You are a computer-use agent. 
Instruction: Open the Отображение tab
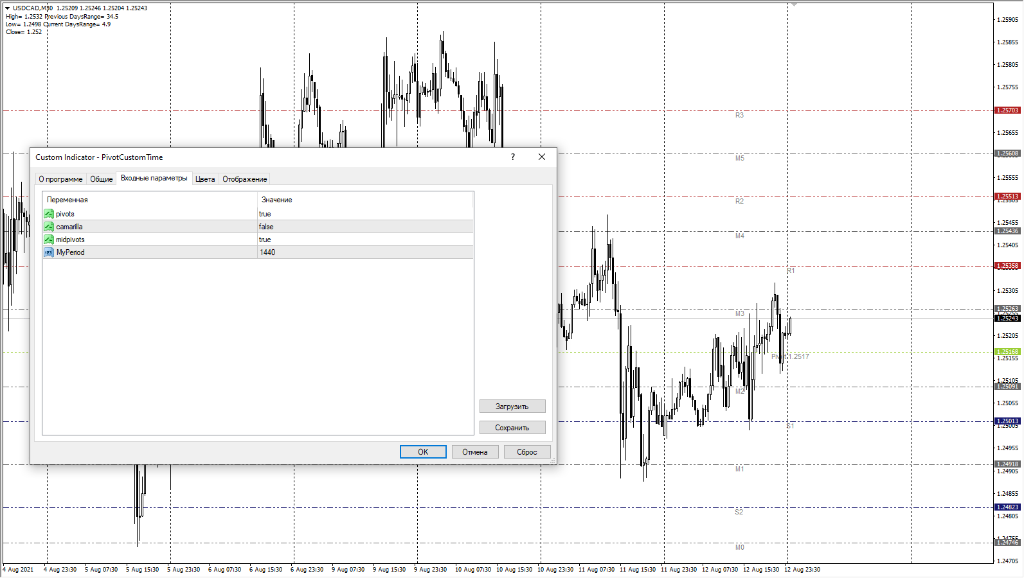coord(244,179)
